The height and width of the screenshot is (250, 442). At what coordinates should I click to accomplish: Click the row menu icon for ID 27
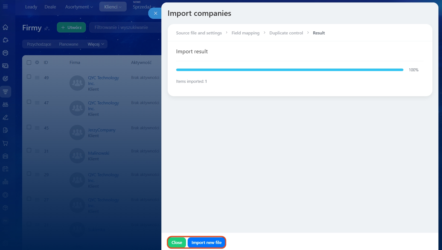[37, 200]
